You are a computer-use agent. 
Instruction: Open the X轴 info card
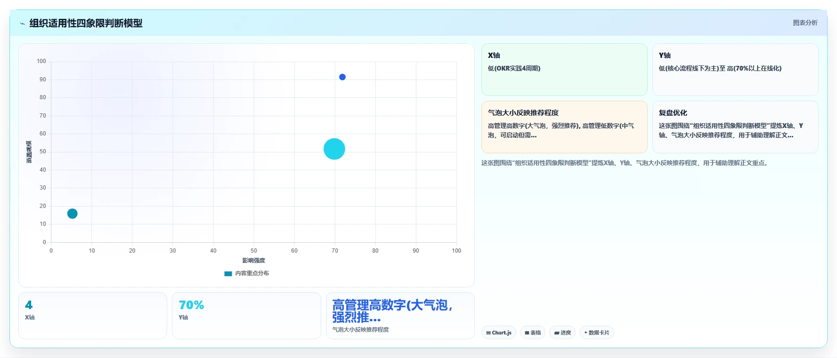564,70
